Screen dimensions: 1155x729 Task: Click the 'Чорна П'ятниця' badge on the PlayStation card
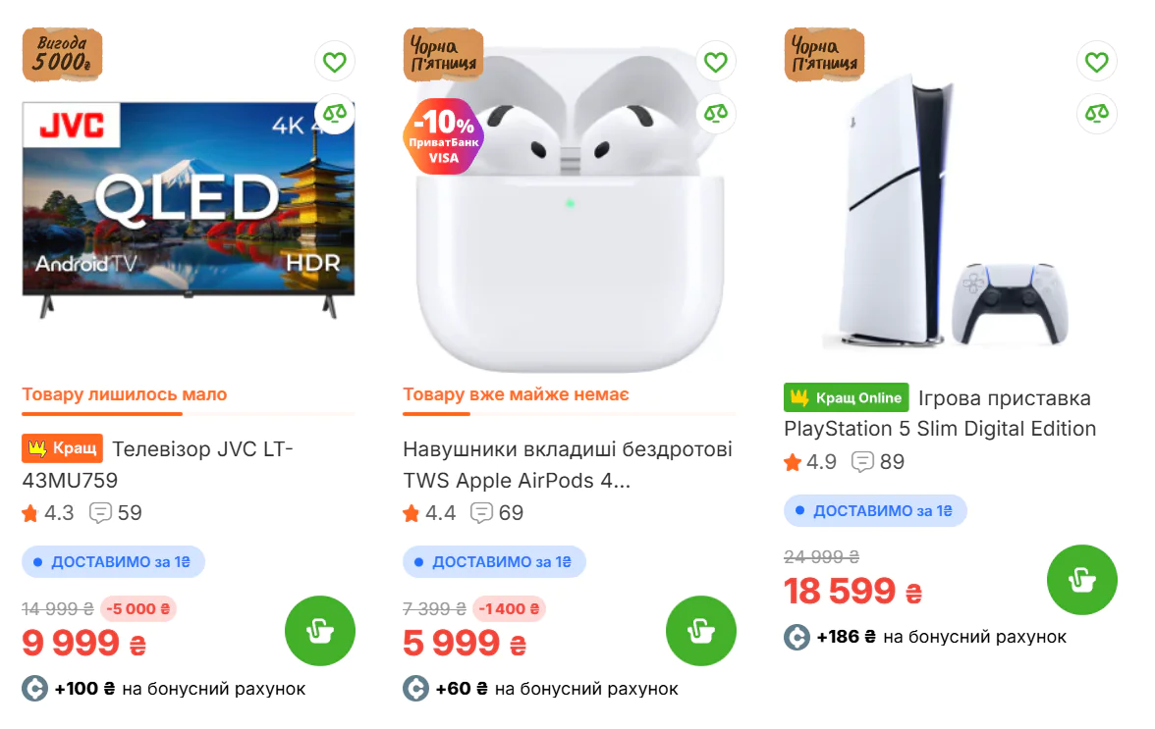[824, 55]
